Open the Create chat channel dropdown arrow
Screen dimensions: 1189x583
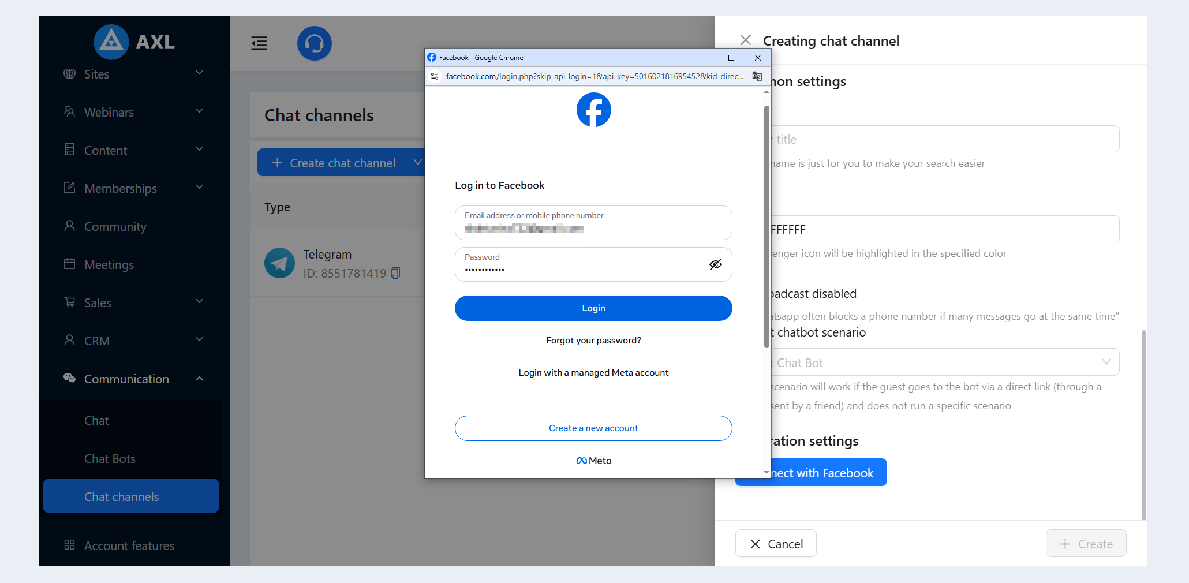[x=417, y=163]
